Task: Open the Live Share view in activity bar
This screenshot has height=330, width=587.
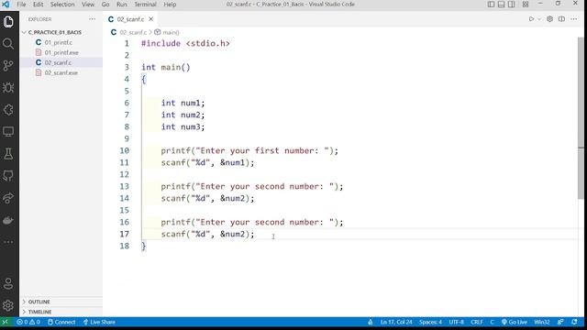Action: 8,198
